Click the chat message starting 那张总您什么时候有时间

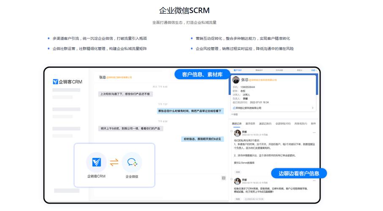point(190,111)
